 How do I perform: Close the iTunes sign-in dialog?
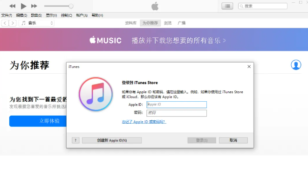coord(249,67)
